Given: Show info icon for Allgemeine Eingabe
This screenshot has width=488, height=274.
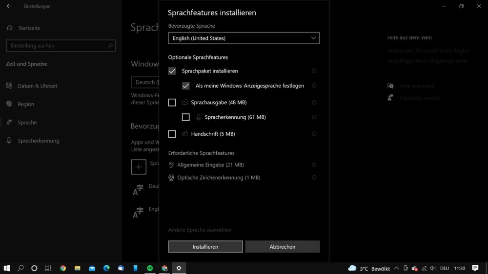Looking at the screenshot, I should tap(314, 165).
